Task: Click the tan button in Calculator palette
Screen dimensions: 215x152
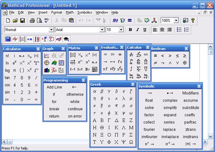Action: point(7,78)
